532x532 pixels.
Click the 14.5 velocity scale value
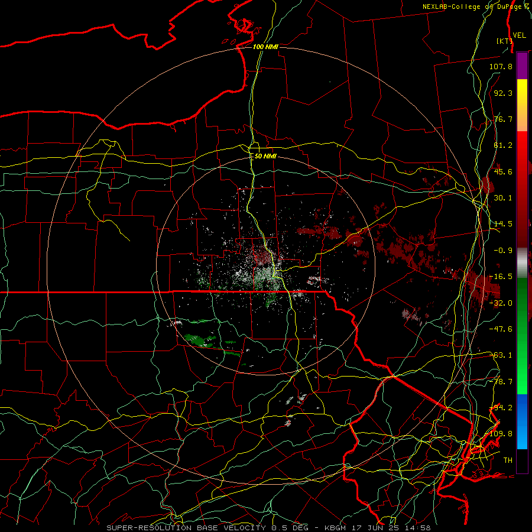[503, 224]
